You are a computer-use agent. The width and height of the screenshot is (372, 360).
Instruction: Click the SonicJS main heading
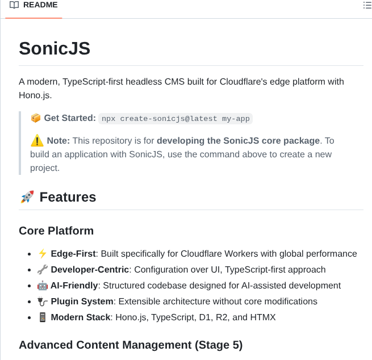(x=55, y=48)
